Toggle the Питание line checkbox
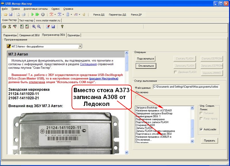 (x=201, y=113)
